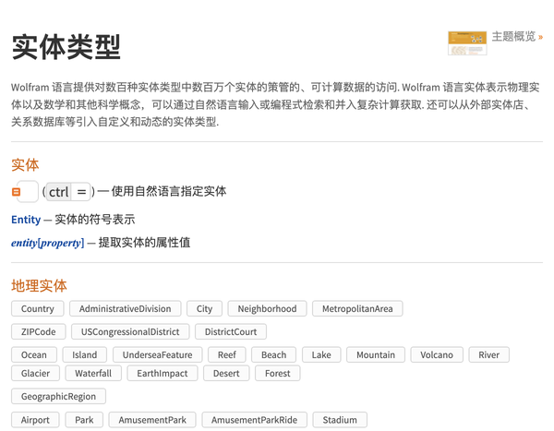Open the GeographicRegion entity type

pos(58,396)
